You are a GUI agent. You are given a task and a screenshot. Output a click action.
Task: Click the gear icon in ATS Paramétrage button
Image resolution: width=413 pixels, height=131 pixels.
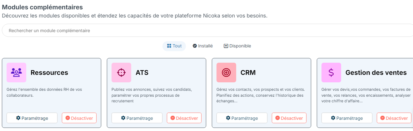[123, 118]
